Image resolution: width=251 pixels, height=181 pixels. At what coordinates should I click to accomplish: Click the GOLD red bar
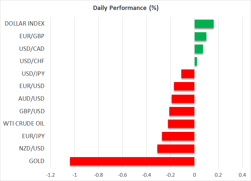tap(132, 161)
